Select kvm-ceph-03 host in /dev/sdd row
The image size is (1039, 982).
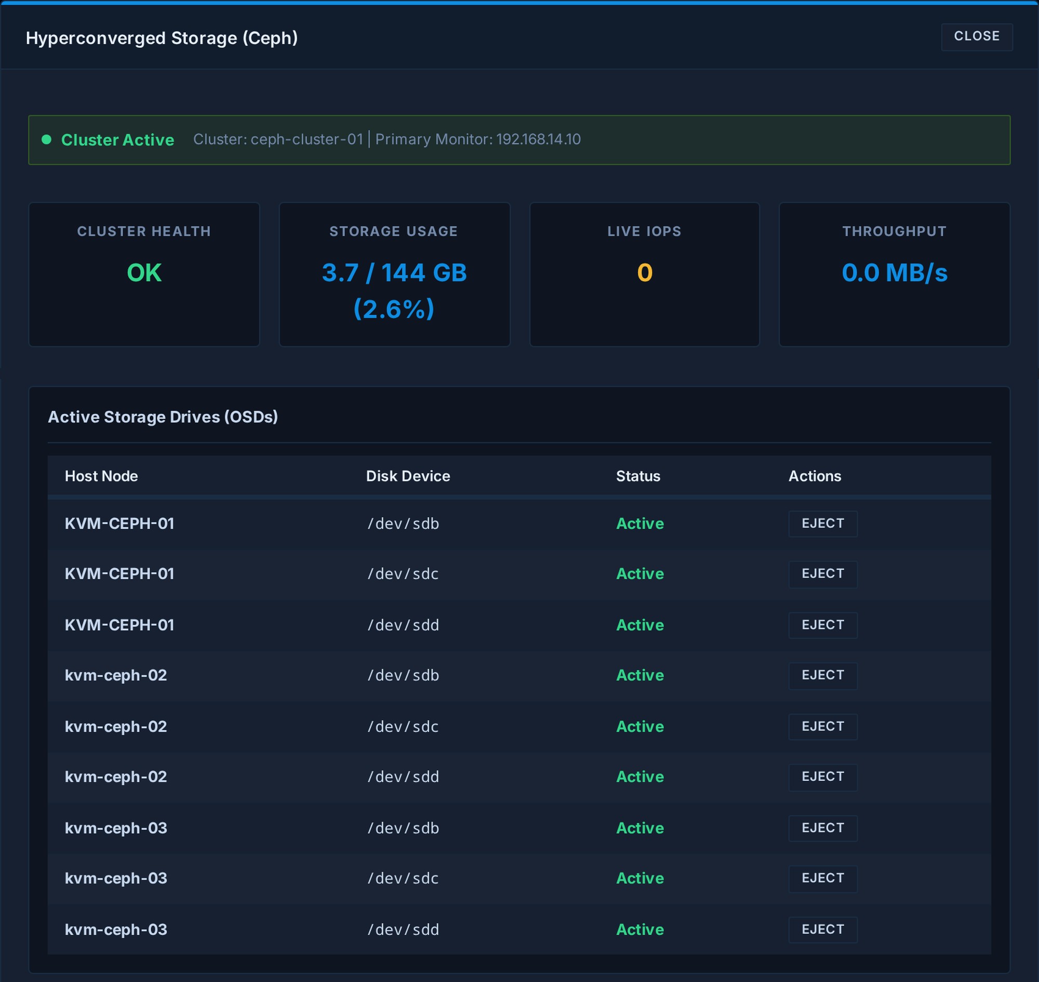click(x=116, y=929)
